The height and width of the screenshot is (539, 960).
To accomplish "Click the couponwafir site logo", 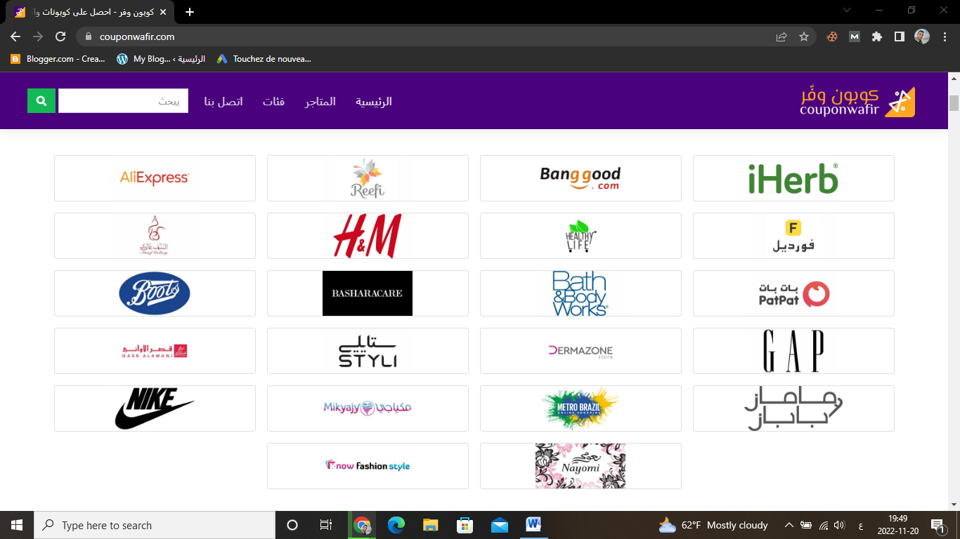I will coord(857,102).
